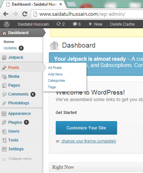Click the Photoblogs pin icon
This screenshot has width=143, height=173.
(x=4, y=103)
